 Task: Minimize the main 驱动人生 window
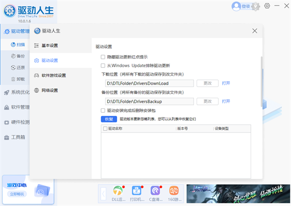[277, 6]
